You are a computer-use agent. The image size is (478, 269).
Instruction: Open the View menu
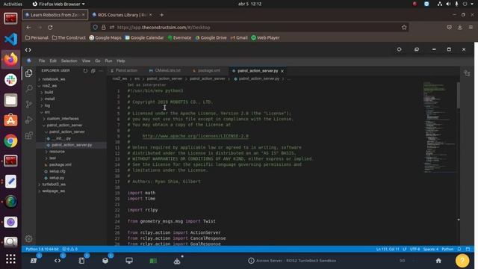click(86, 61)
